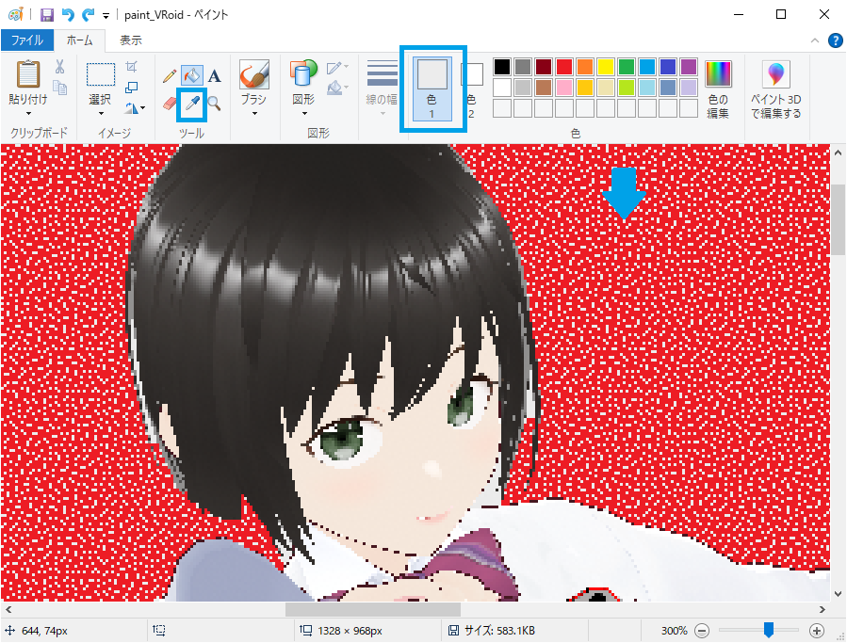Click the サイズ: 583.1KB status text
The height and width of the screenshot is (643, 847).
499,630
